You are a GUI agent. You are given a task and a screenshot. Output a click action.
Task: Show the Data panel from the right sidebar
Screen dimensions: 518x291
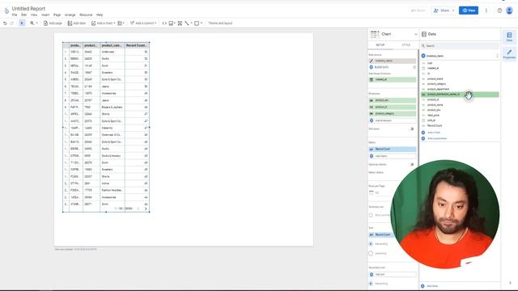[x=509, y=36]
